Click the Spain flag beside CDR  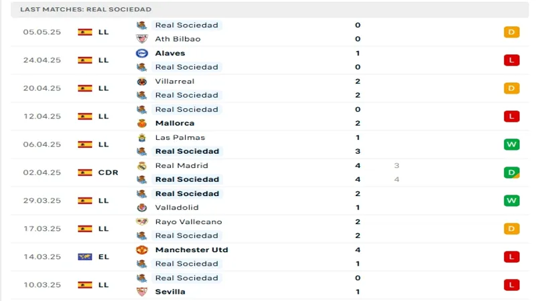pyautogui.click(x=84, y=172)
